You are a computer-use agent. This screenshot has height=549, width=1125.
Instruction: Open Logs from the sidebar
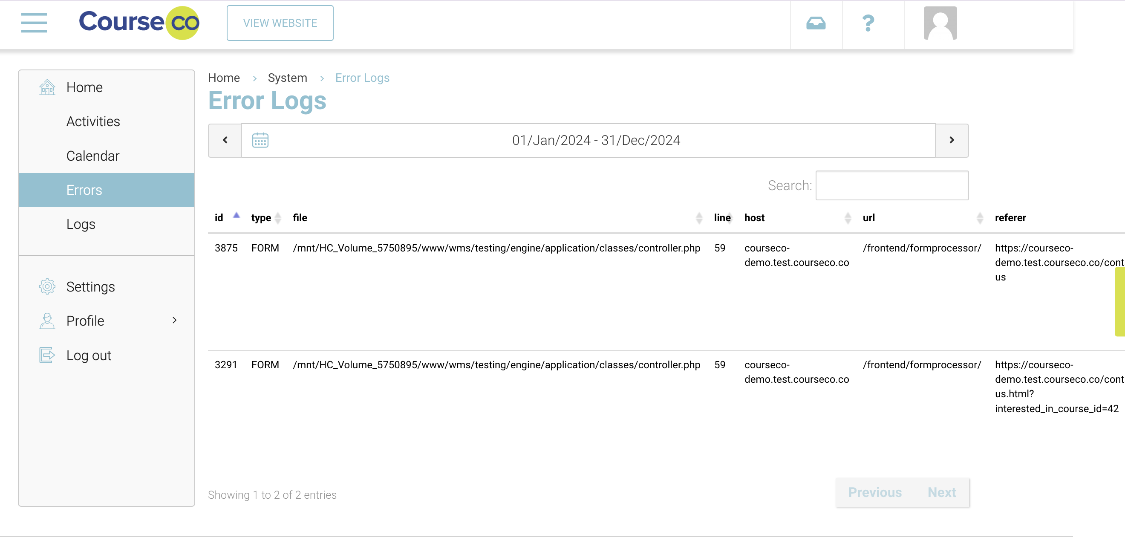pyautogui.click(x=81, y=224)
